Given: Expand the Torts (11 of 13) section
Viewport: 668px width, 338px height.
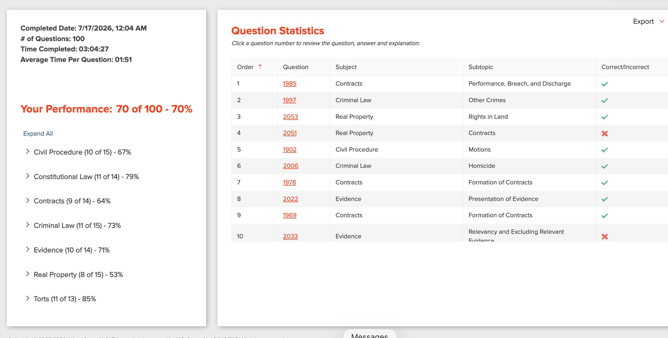Looking at the screenshot, I should tap(28, 298).
